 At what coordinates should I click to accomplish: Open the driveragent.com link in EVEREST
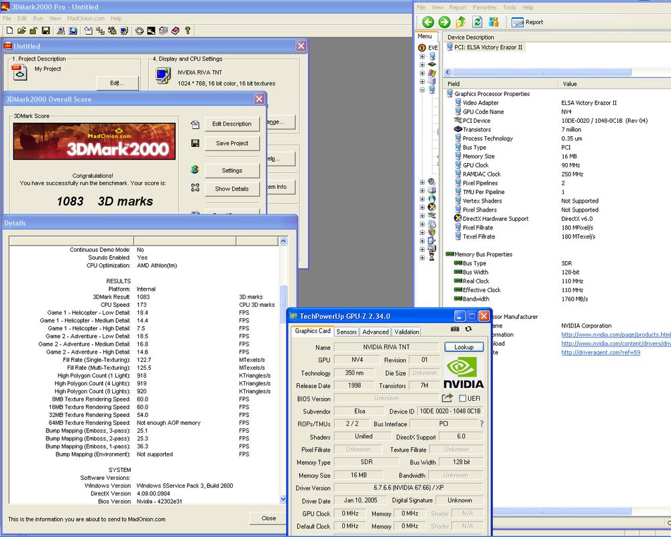point(601,352)
